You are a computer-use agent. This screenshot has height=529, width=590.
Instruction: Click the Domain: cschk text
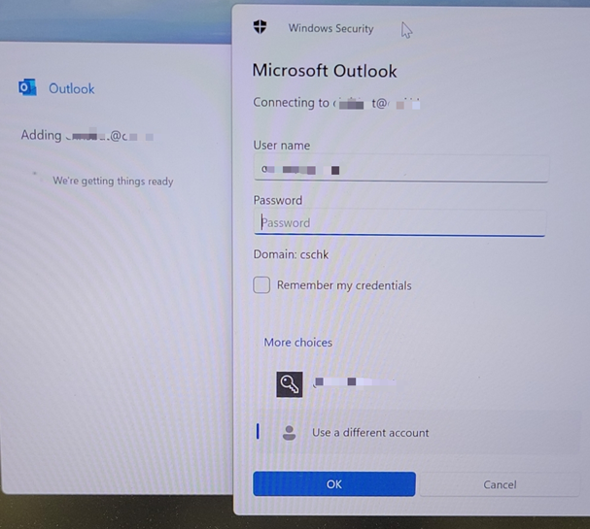click(x=291, y=254)
